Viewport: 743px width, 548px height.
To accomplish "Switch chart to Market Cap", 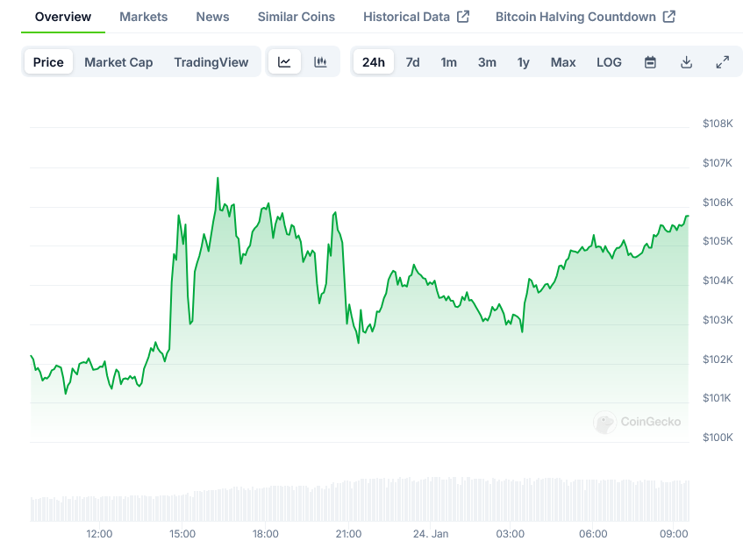I will point(118,62).
